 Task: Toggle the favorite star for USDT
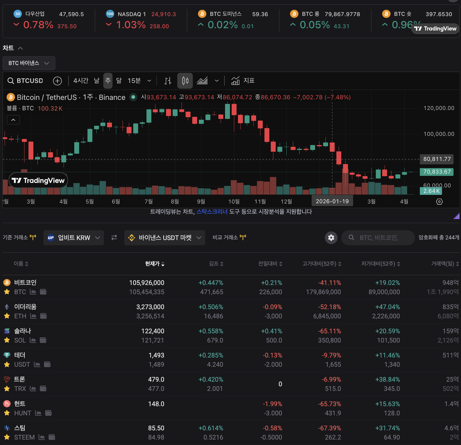(x=7, y=364)
